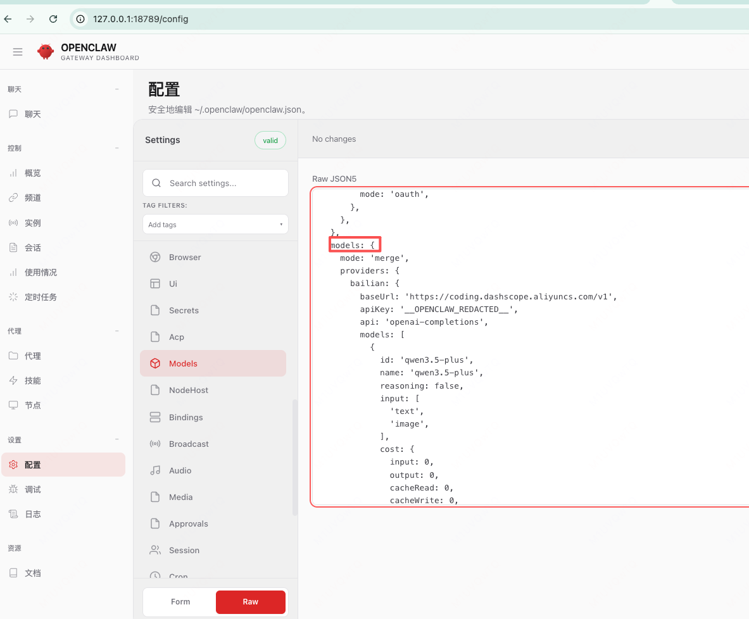Click the green valid status badge
The width and height of the screenshot is (749, 619).
[x=270, y=141]
